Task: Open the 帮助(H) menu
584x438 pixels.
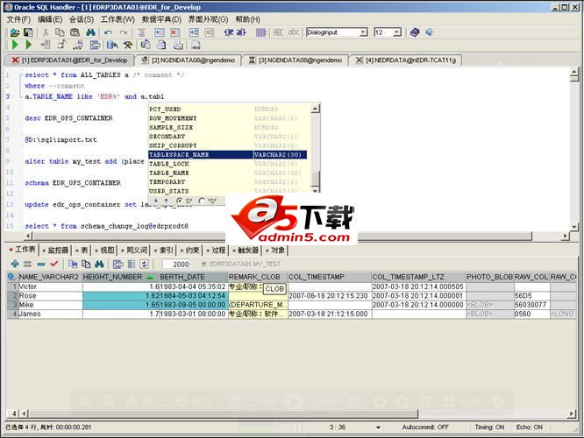Action: (247, 19)
